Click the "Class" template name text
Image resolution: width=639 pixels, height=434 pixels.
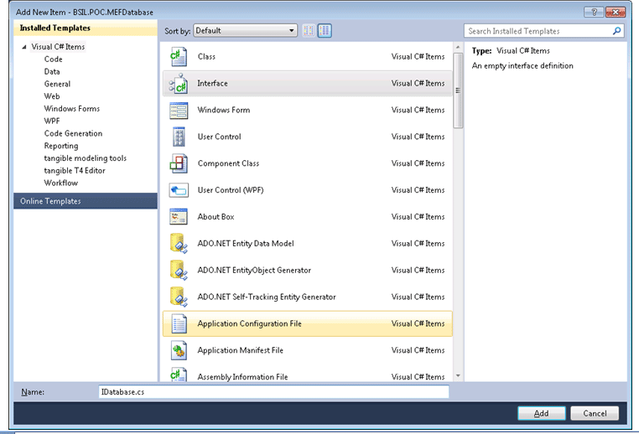pyautogui.click(x=206, y=57)
